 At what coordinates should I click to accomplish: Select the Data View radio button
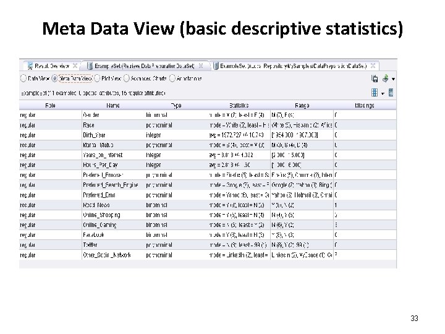tap(23, 79)
